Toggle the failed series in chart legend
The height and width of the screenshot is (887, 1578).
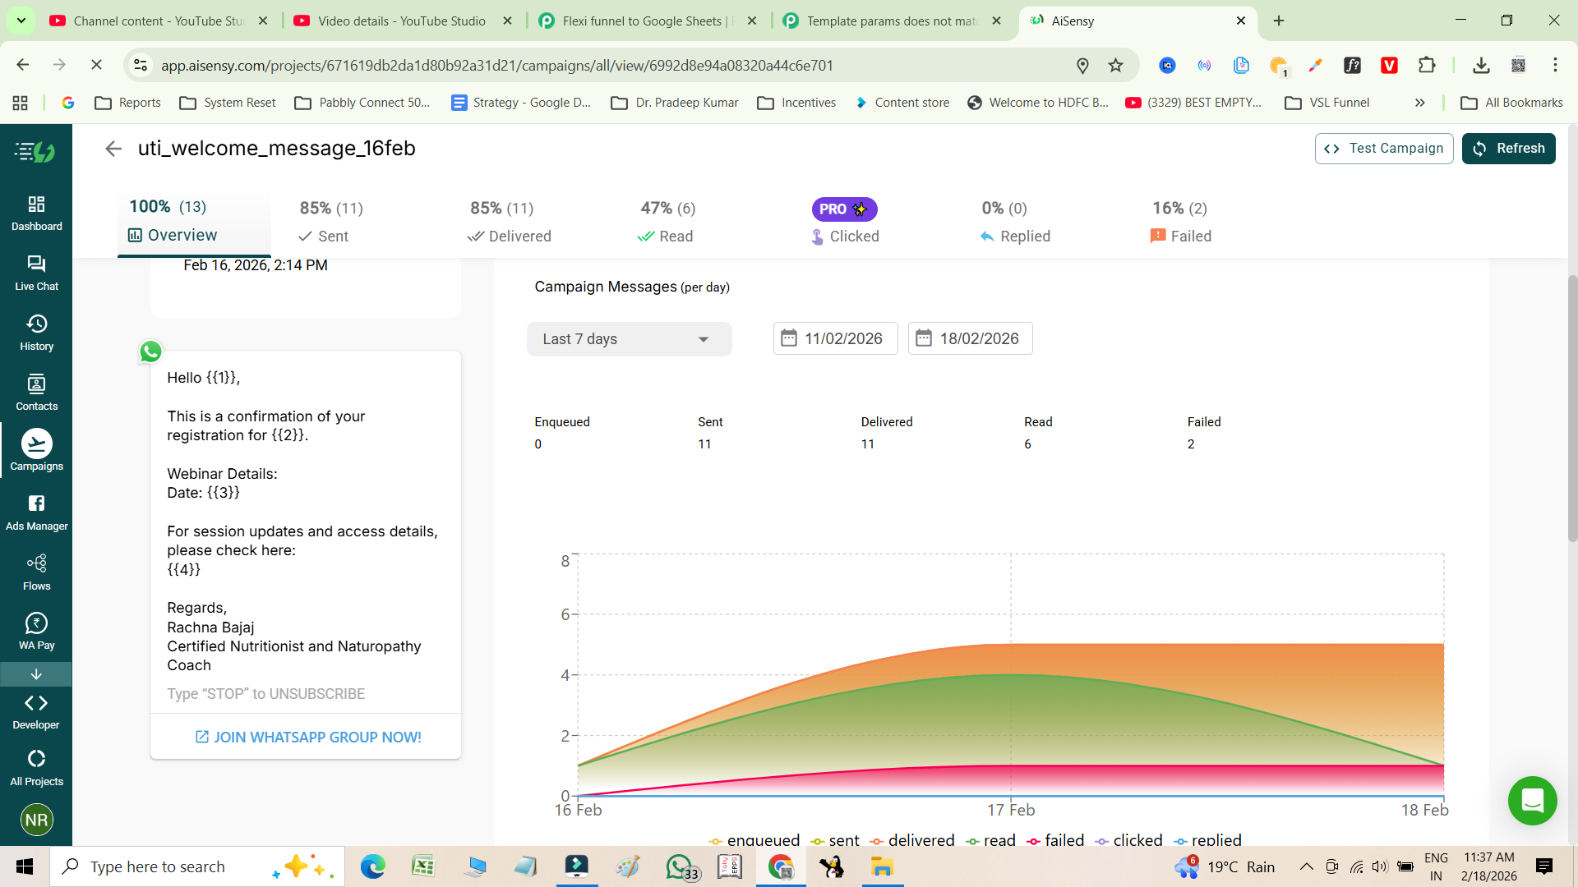(x=1055, y=840)
